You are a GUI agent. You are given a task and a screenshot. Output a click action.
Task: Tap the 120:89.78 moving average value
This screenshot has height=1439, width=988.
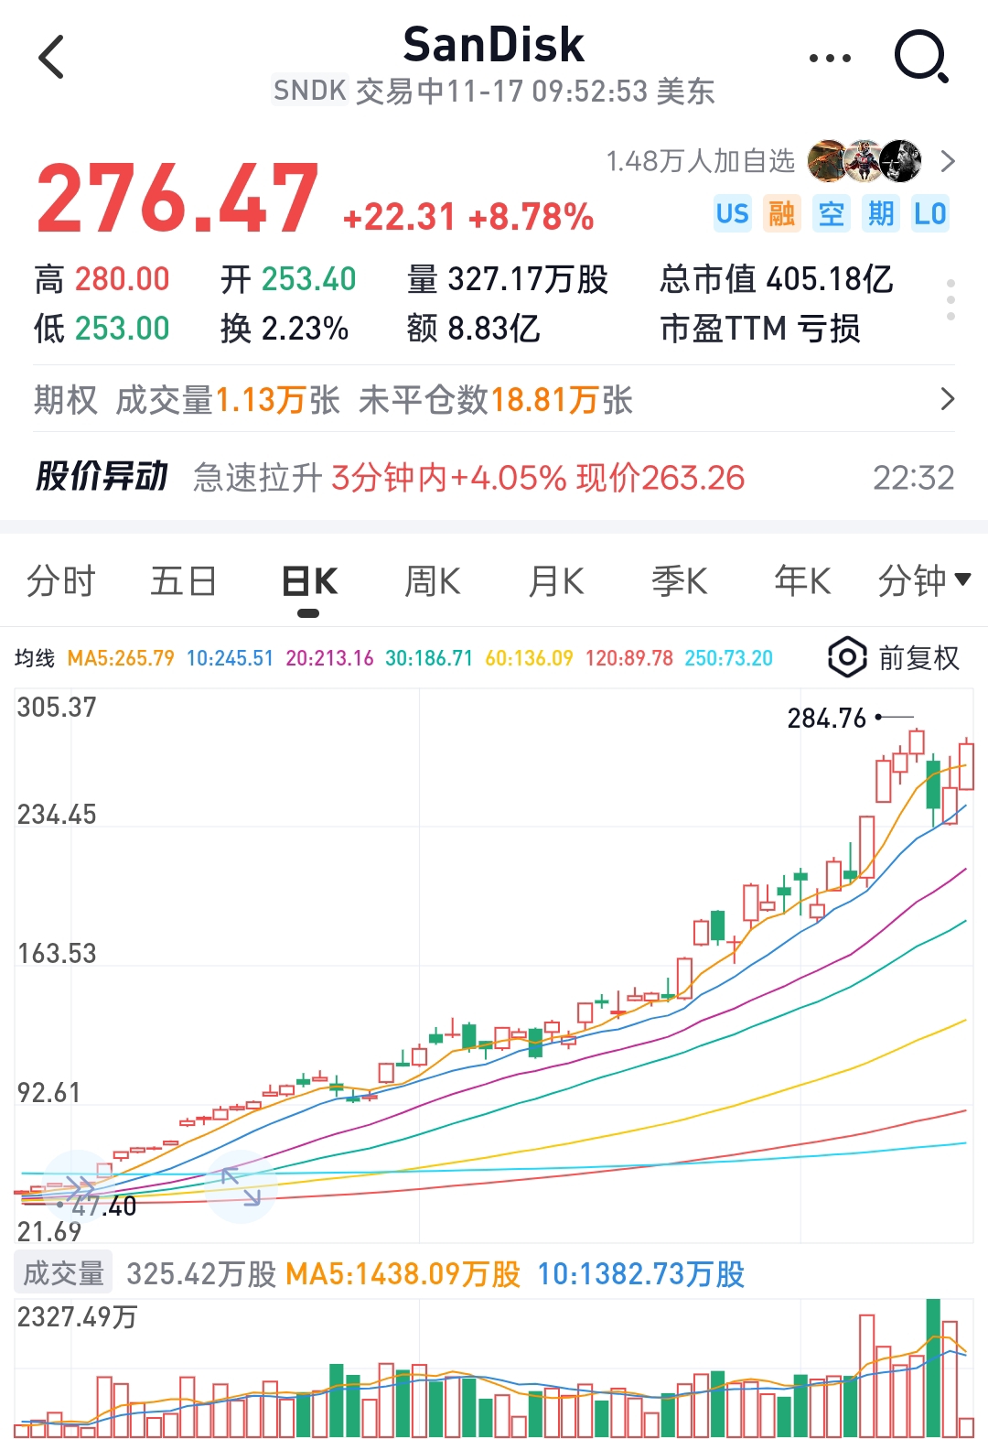coord(628,658)
